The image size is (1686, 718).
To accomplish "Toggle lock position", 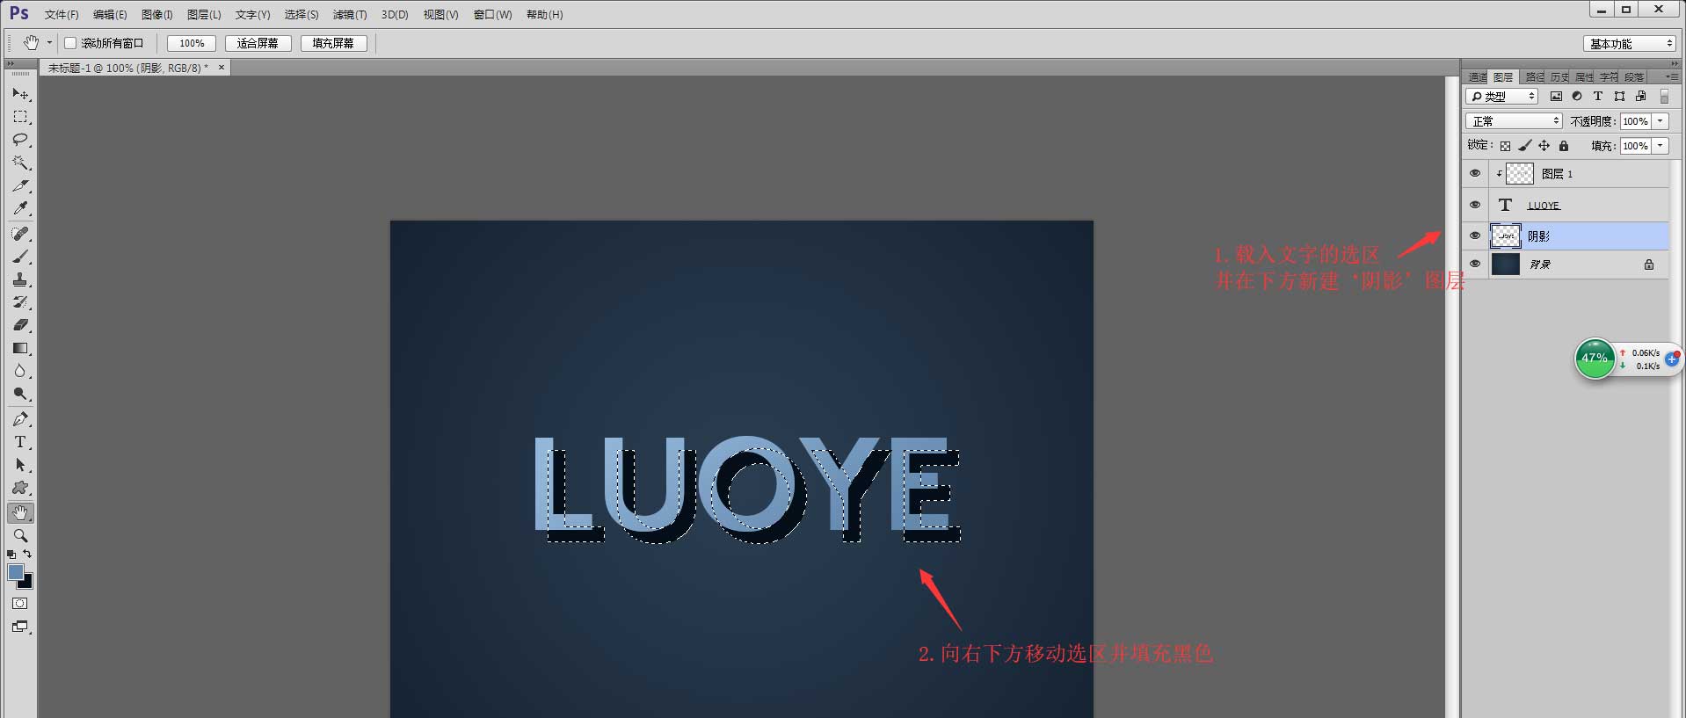I will pos(1544,146).
